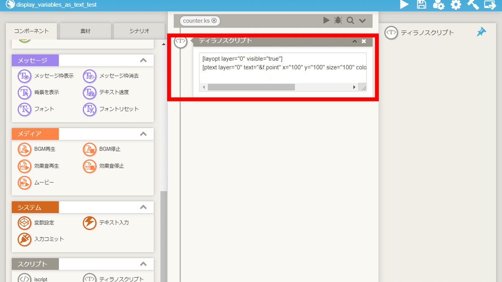Select BGM再生 component
502x282 pixels.
click(x=37, y=149)
